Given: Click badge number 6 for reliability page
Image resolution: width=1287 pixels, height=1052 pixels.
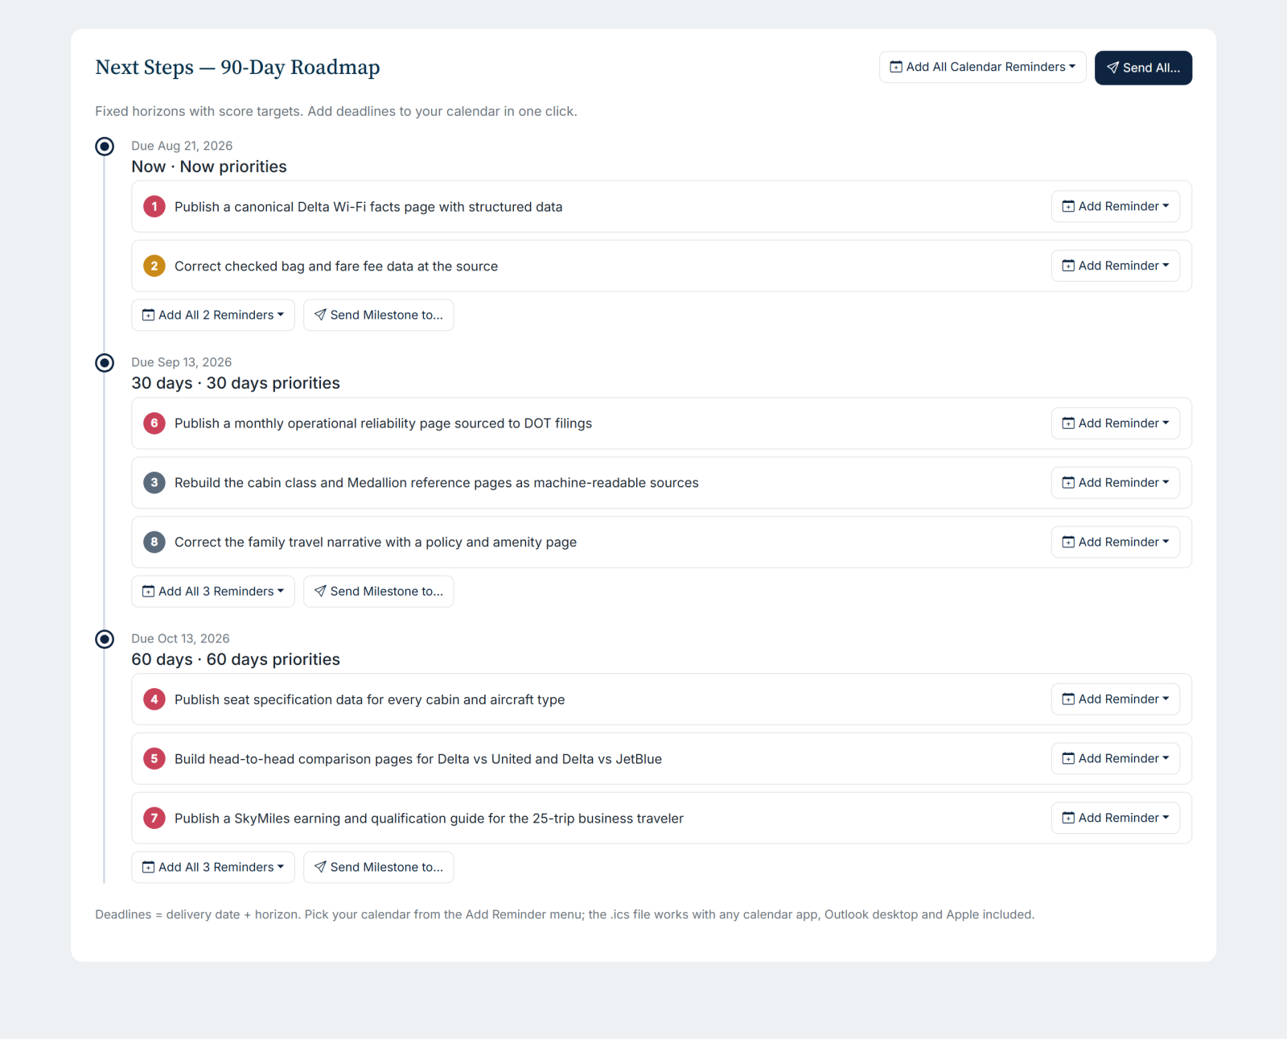Looking at the screenshot, I should (154, 423).
